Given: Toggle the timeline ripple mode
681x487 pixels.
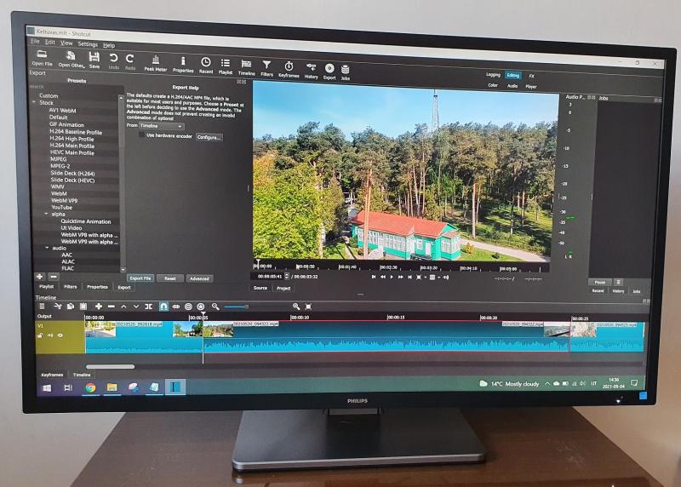Looking at the screenshot, I should click(x=188, y=307).
